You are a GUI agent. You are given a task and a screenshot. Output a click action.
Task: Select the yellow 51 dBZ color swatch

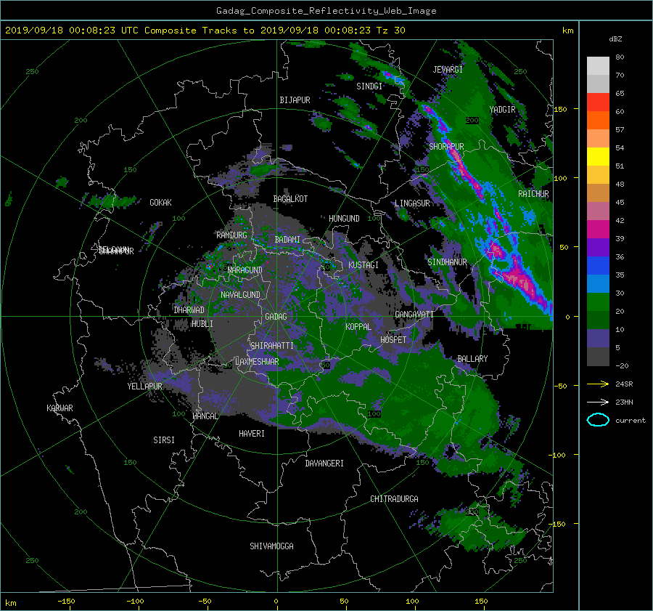point(598,157)
